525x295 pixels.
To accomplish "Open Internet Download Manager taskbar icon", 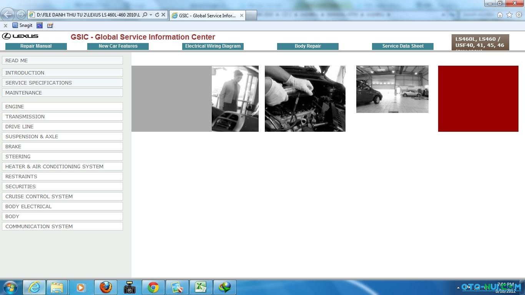I will coord(225,287).
